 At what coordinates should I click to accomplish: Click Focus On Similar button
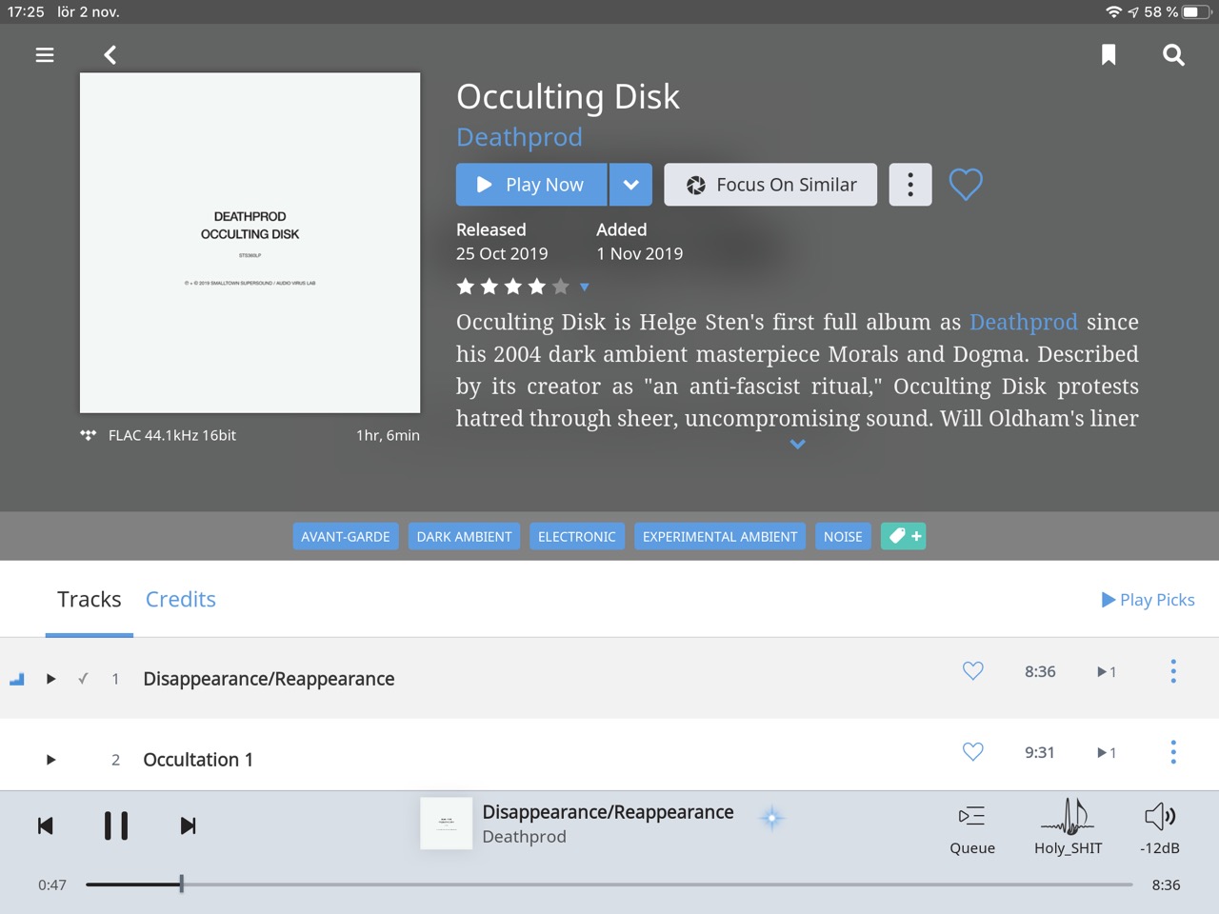770,185
